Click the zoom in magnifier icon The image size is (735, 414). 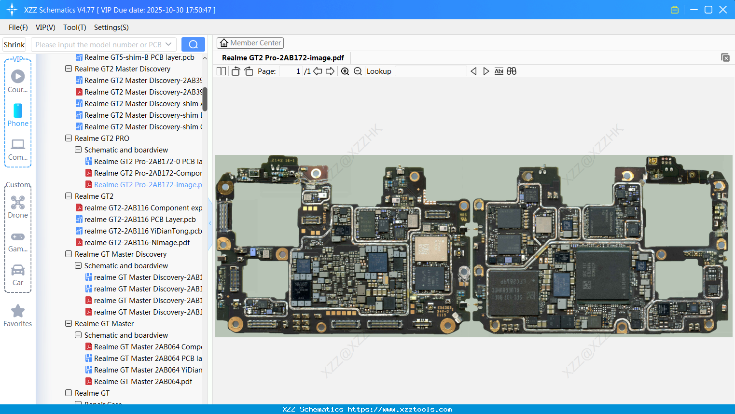(x=345, y=71)
